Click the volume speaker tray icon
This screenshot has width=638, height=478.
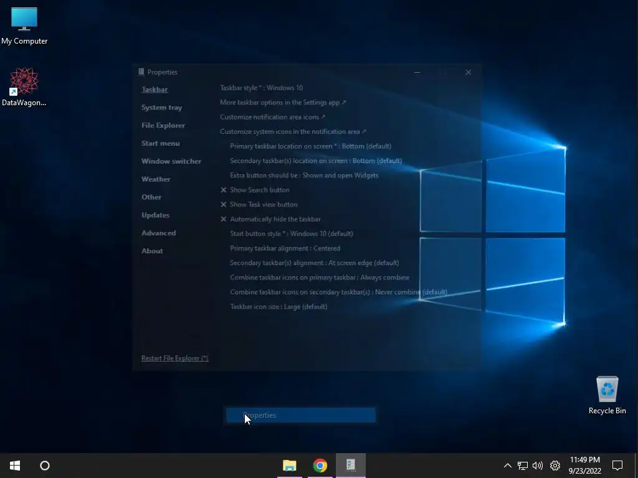[x=538, y=466]
